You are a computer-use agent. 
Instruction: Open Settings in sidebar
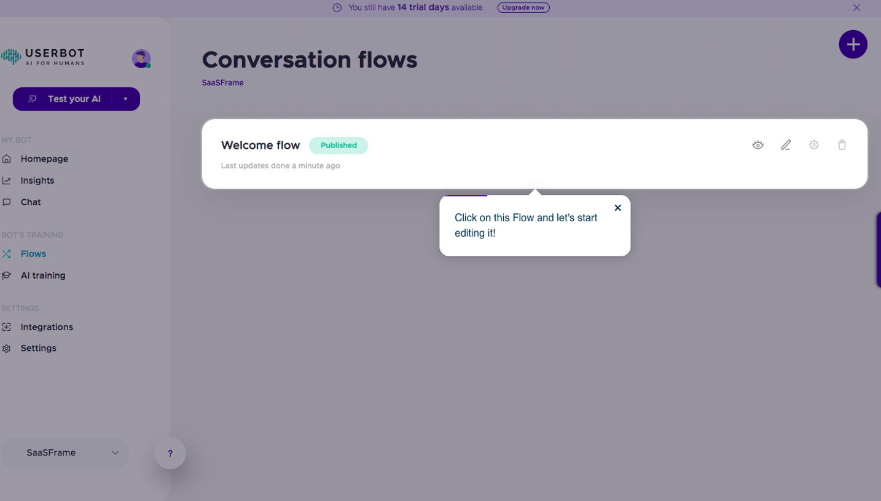pyautogui.click(x=38, y=348)
